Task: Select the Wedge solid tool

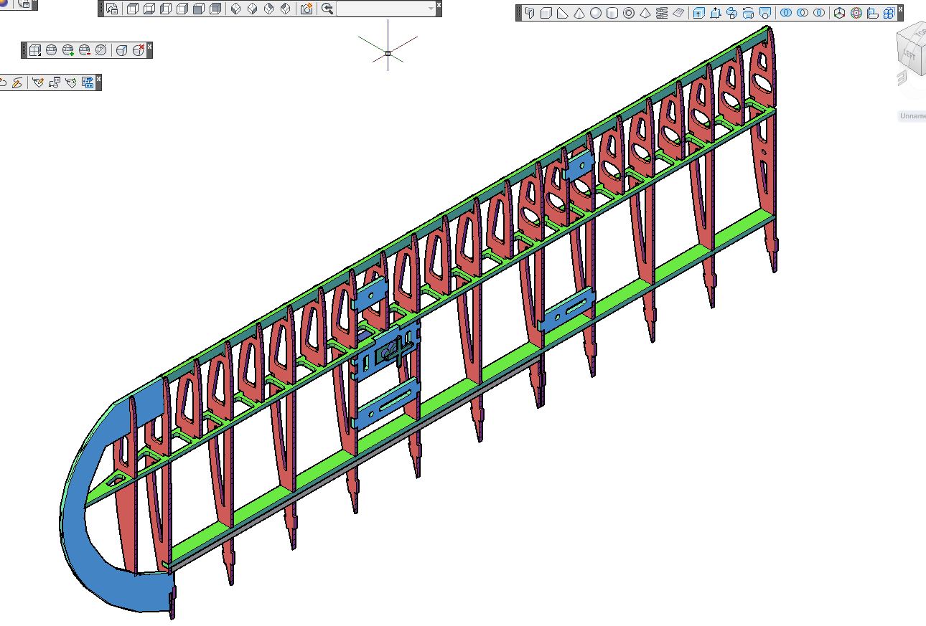Action: 562,13
